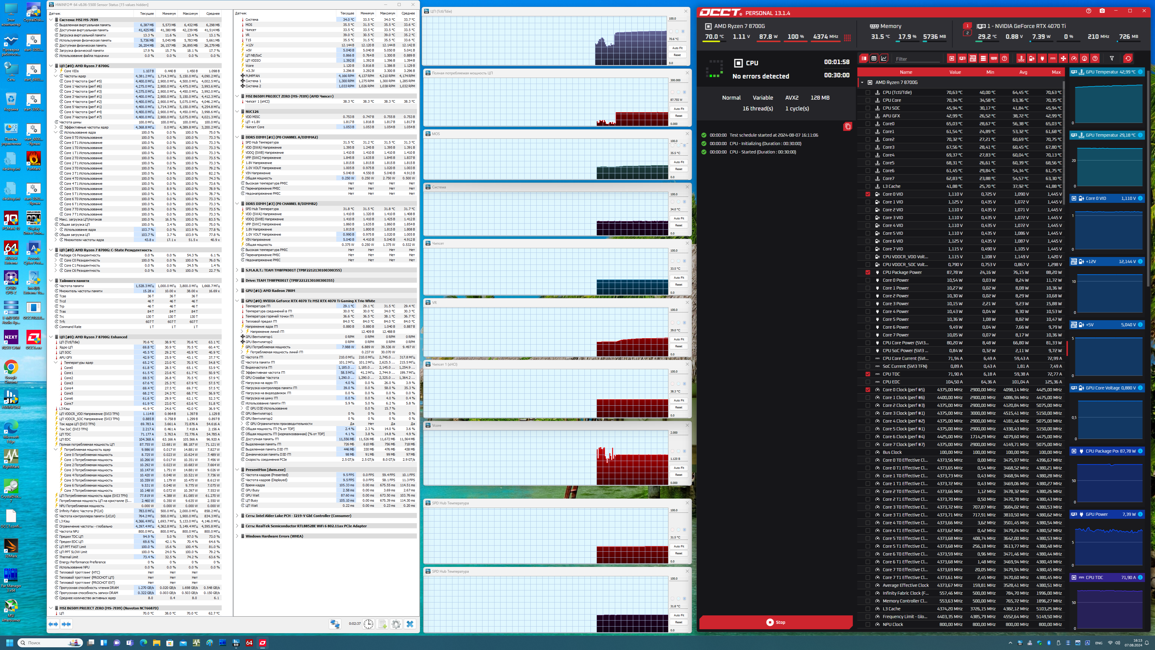Click HWiNFO start logging file icon

click(x=382, y=624)
